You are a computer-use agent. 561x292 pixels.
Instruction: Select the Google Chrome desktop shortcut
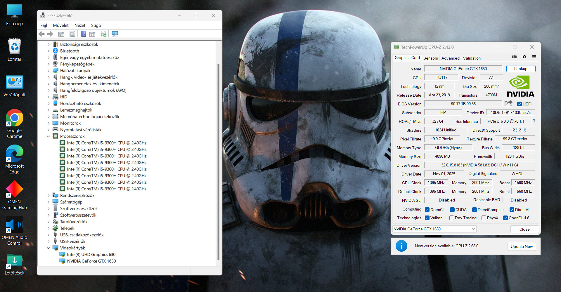click(15, 124)
